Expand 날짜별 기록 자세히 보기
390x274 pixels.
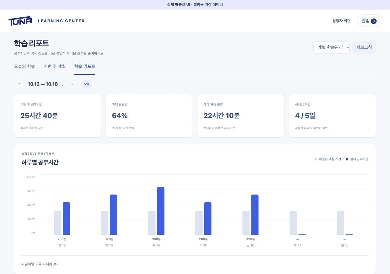coord(41,264)
